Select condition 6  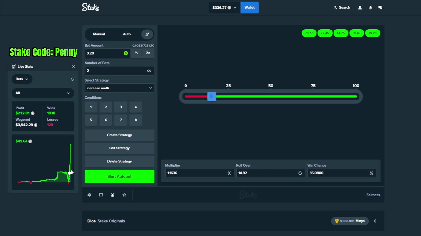[x=106, y=120]
